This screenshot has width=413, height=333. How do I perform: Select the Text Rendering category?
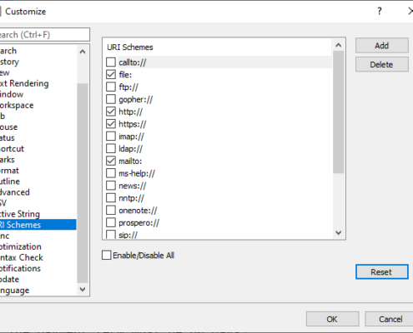[x=24, y=83]
